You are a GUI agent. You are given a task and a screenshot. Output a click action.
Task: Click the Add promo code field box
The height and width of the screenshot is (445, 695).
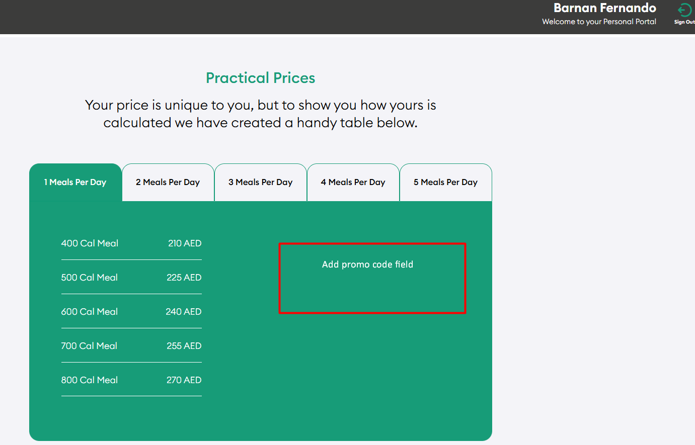click(372, 279)
